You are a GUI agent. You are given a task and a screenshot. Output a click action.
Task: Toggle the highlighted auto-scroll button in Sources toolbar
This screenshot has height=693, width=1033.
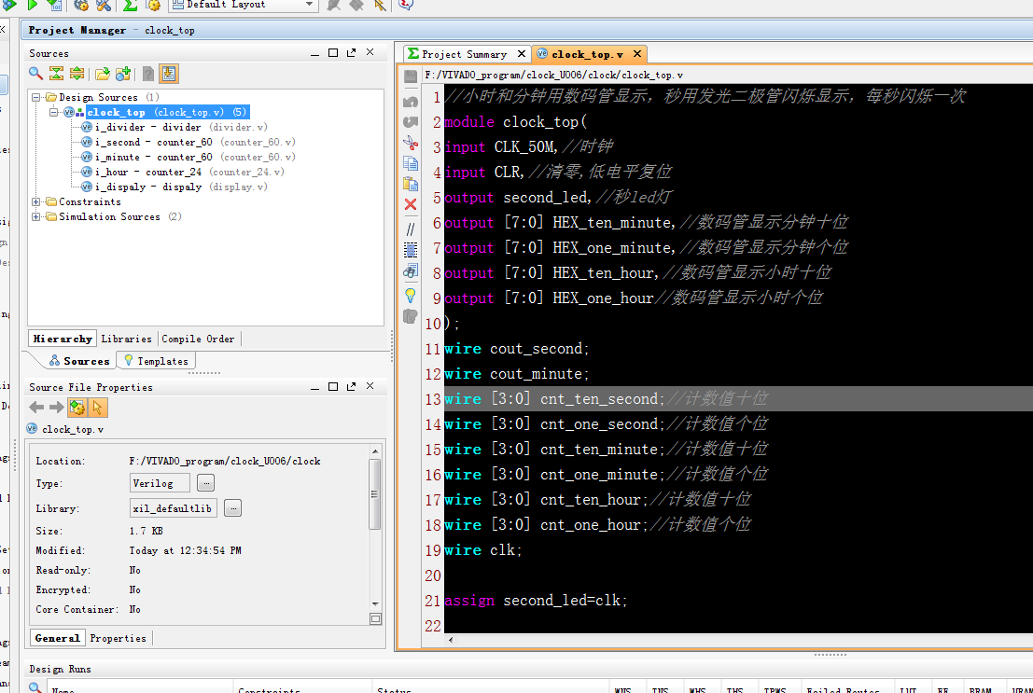tap(169, 74)
